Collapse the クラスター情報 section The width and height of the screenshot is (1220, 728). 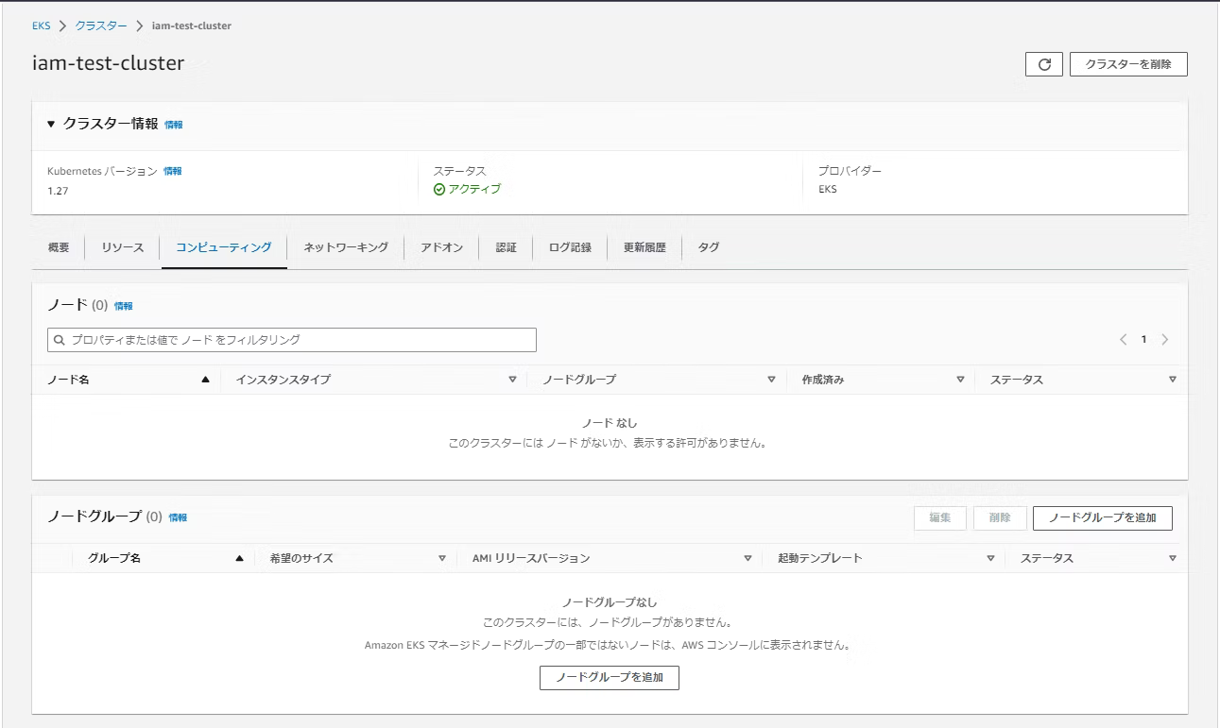[51, 124]
